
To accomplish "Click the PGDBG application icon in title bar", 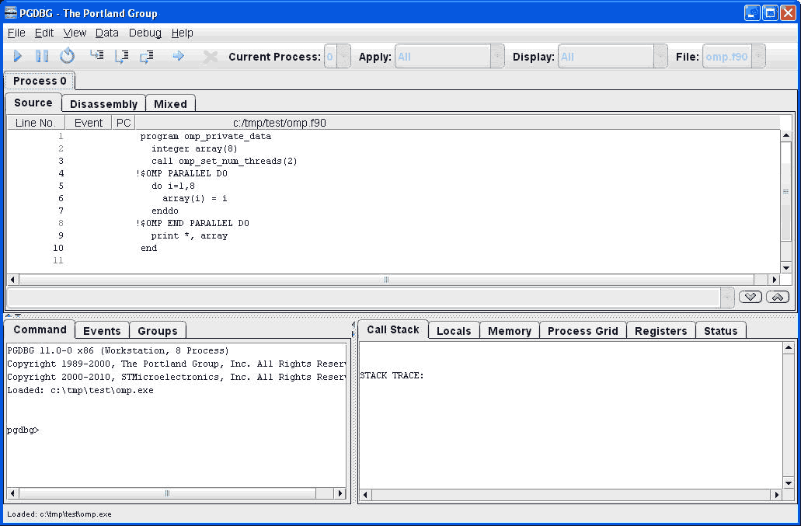I will (10, 12).
